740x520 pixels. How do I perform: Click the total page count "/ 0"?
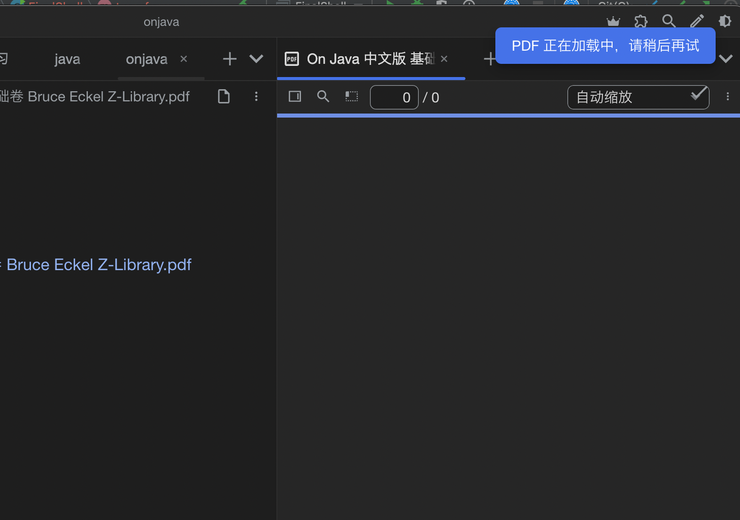431,97
